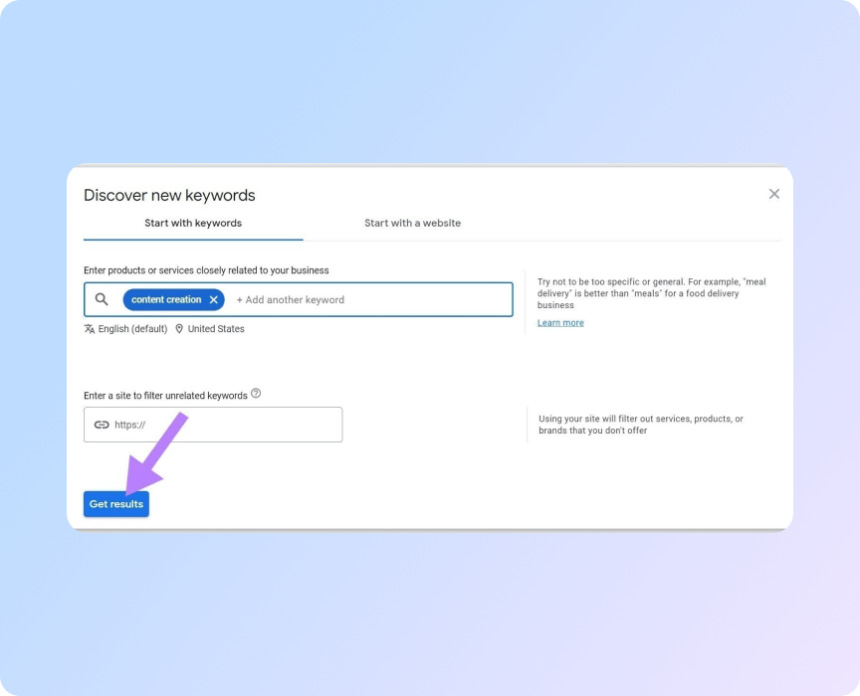Click the location pin icon
Image resolution: width=860 pixels, height=696 pixels.
[x=179, y=329]
